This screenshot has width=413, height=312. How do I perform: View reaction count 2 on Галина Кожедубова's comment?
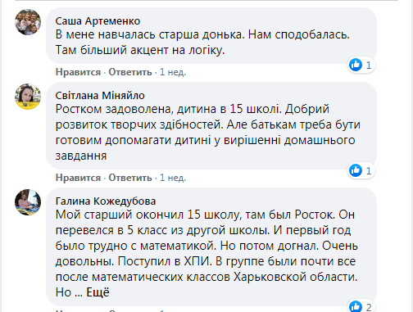click(x=369, y=307)
